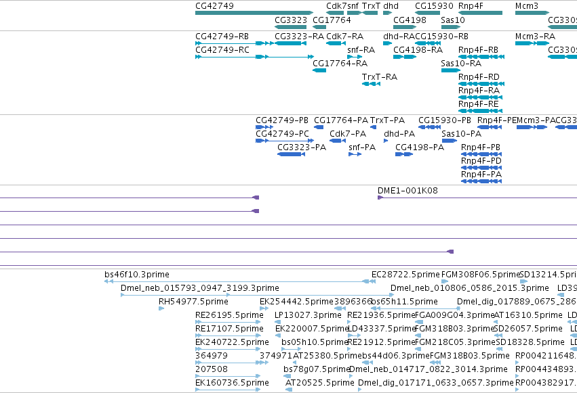Screen dimensions: 577x393
Task: Open EST EK240722.5prime
Action: pyautogui.click(x=232, y=343)
